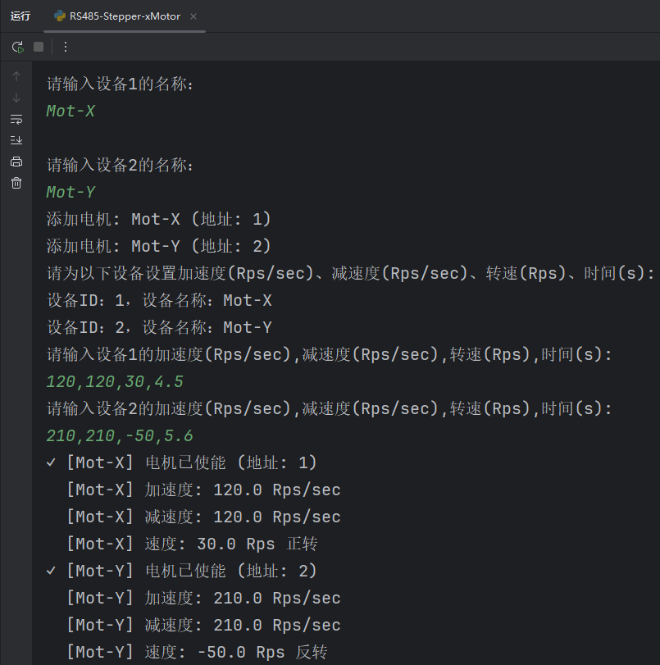Image resolution: width=660 pixels, height=665 pixels.
Task: Clear all console output with trash icon
Action: pos(16,183)
